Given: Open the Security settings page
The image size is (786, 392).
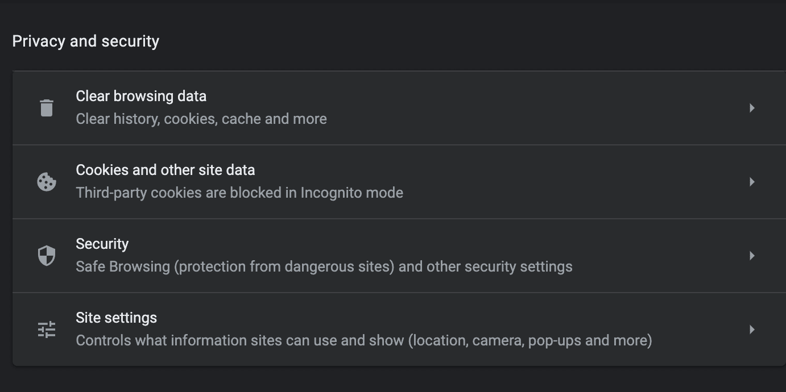Looking at the screenshot, I should [x=102, y=244].
